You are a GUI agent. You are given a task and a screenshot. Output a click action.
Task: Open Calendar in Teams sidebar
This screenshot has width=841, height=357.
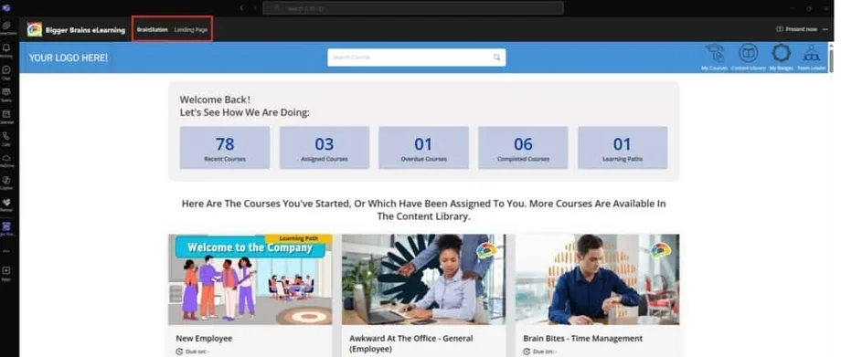tap(6, 117)
